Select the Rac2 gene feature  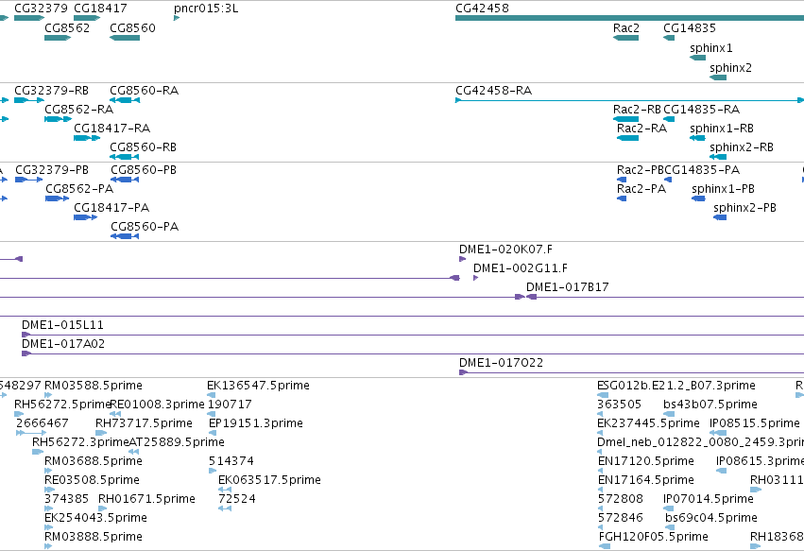[x=625, y=38]
